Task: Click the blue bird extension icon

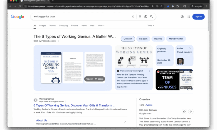Action: coord(168,6)
